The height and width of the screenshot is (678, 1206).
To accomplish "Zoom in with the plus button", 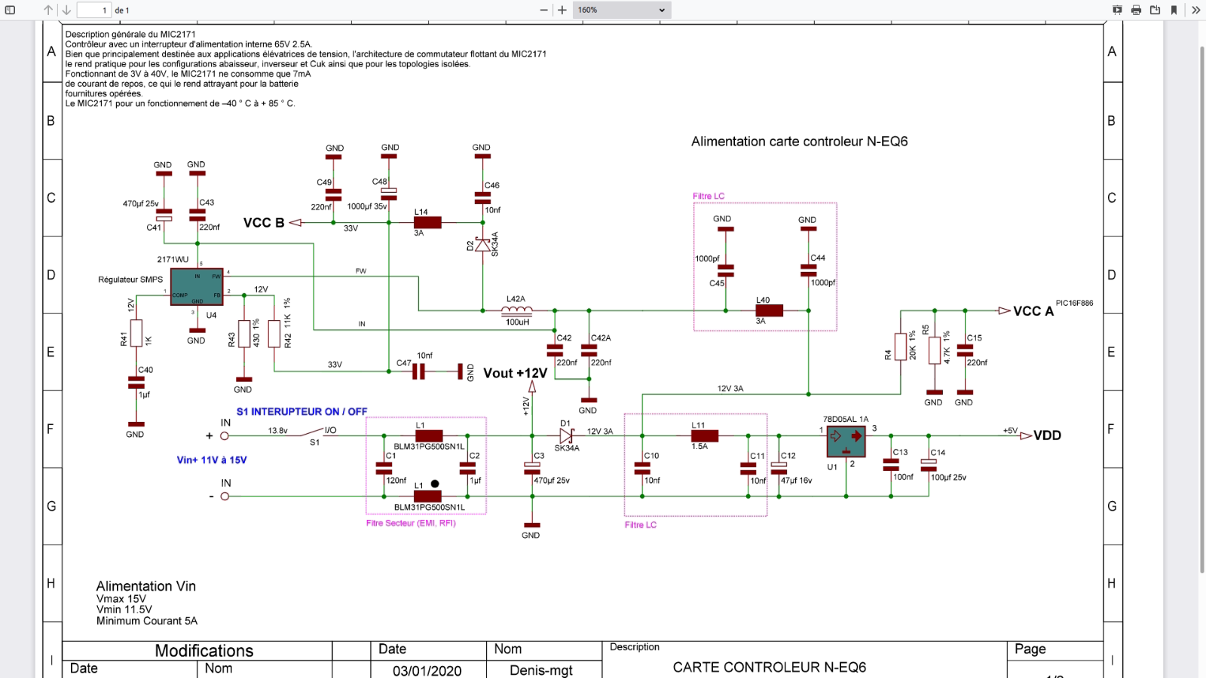I will coord(562,10).
